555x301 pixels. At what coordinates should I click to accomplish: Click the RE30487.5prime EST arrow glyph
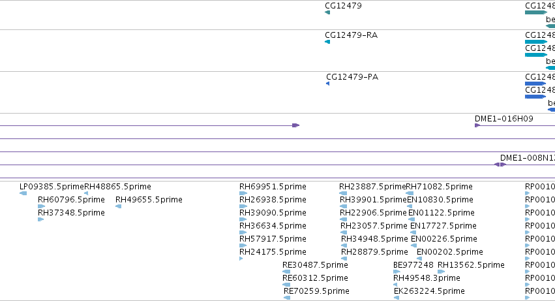pyautogui.click(x=286, y=272)
